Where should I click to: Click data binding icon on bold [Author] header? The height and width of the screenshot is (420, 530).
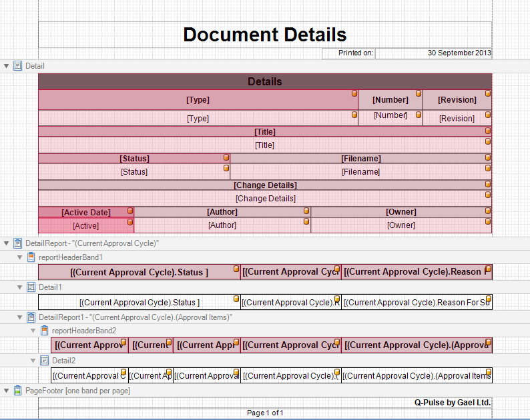pos(306,211)
